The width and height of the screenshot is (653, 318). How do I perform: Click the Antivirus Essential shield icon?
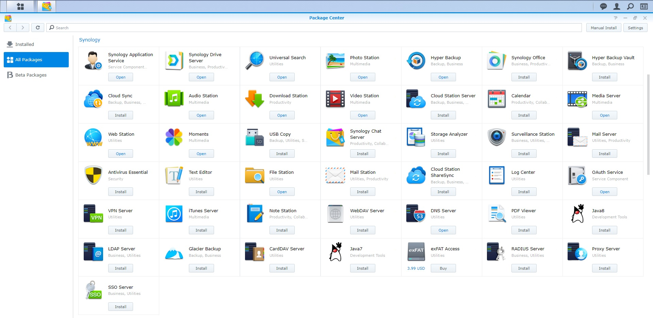click(93, 175)
